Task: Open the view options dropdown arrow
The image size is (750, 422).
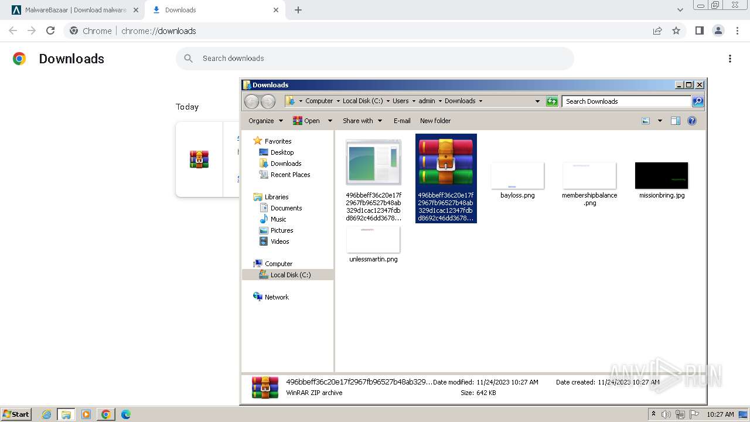Action: [x=660, y=121]
